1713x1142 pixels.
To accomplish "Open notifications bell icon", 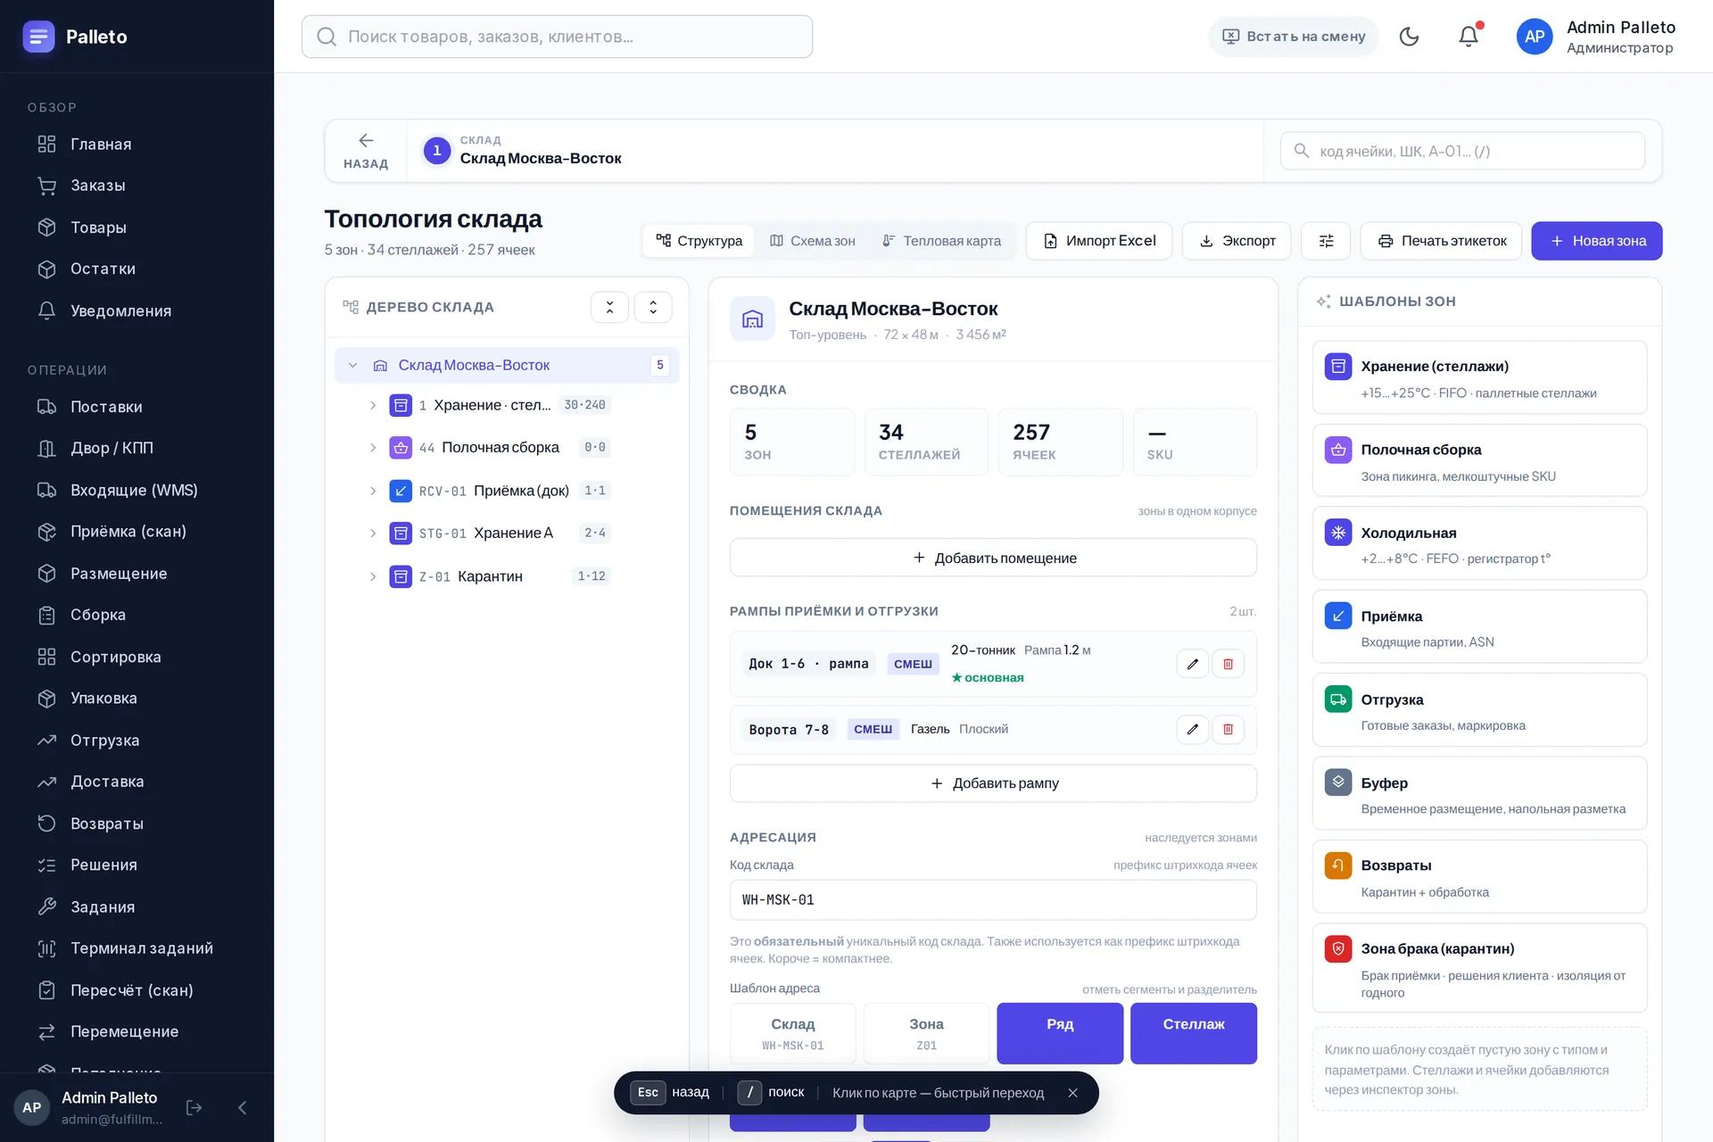I will pos(1468,37).
